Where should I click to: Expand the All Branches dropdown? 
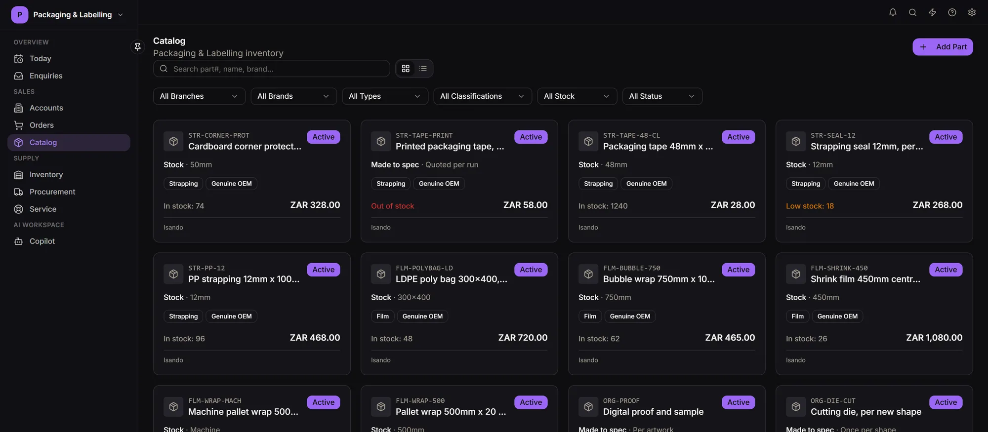coord(199,96)
